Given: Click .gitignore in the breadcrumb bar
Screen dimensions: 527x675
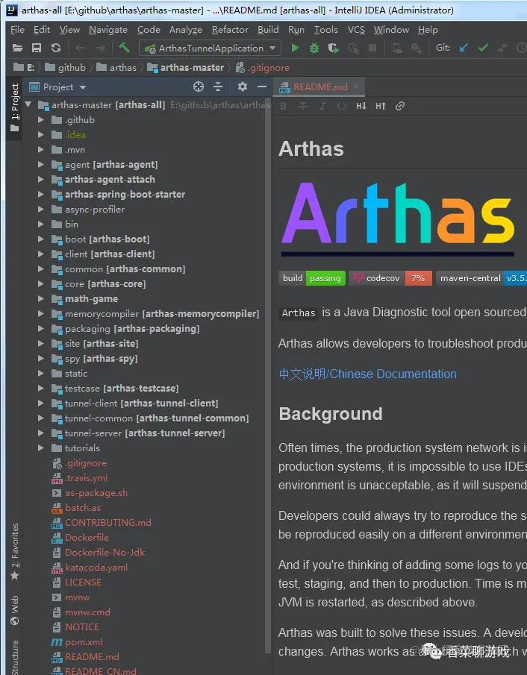Looking at the screenshot, I should click(x=263, y=68).
